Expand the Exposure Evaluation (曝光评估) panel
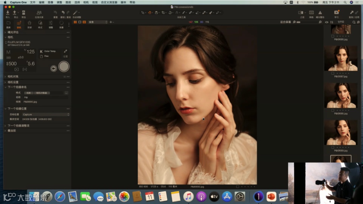 point(6,32)
